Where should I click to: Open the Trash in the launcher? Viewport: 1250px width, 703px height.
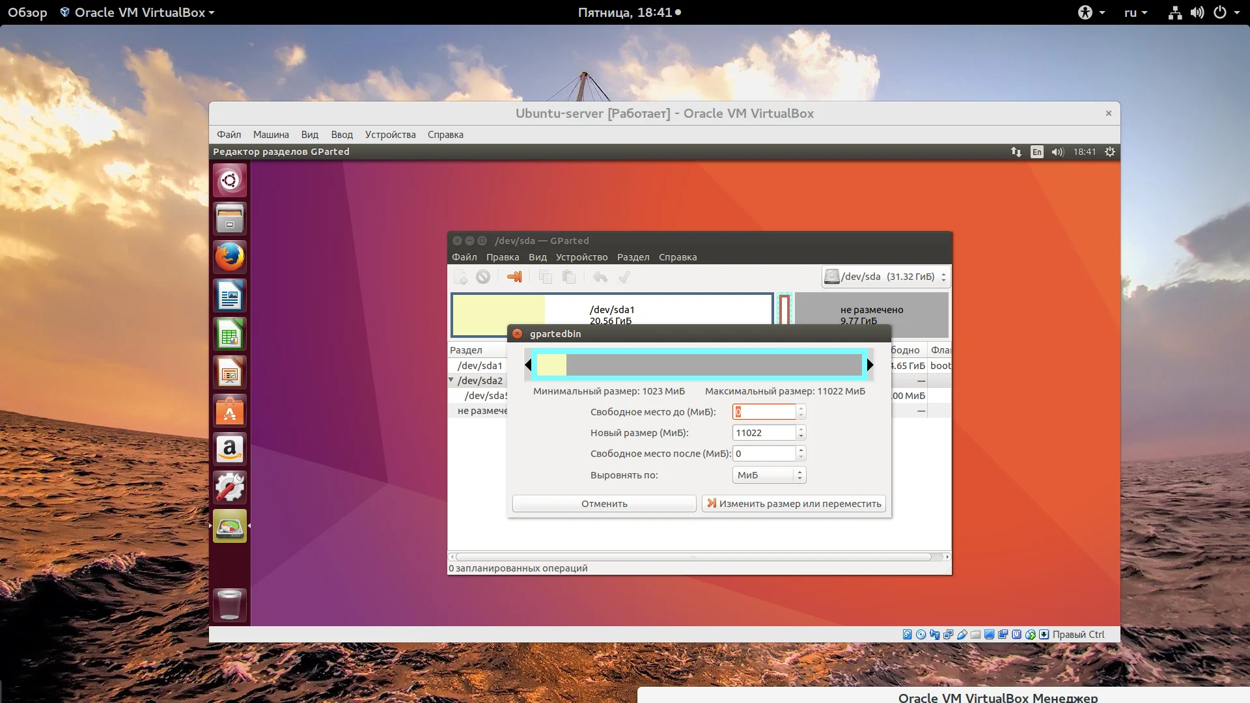230,605
